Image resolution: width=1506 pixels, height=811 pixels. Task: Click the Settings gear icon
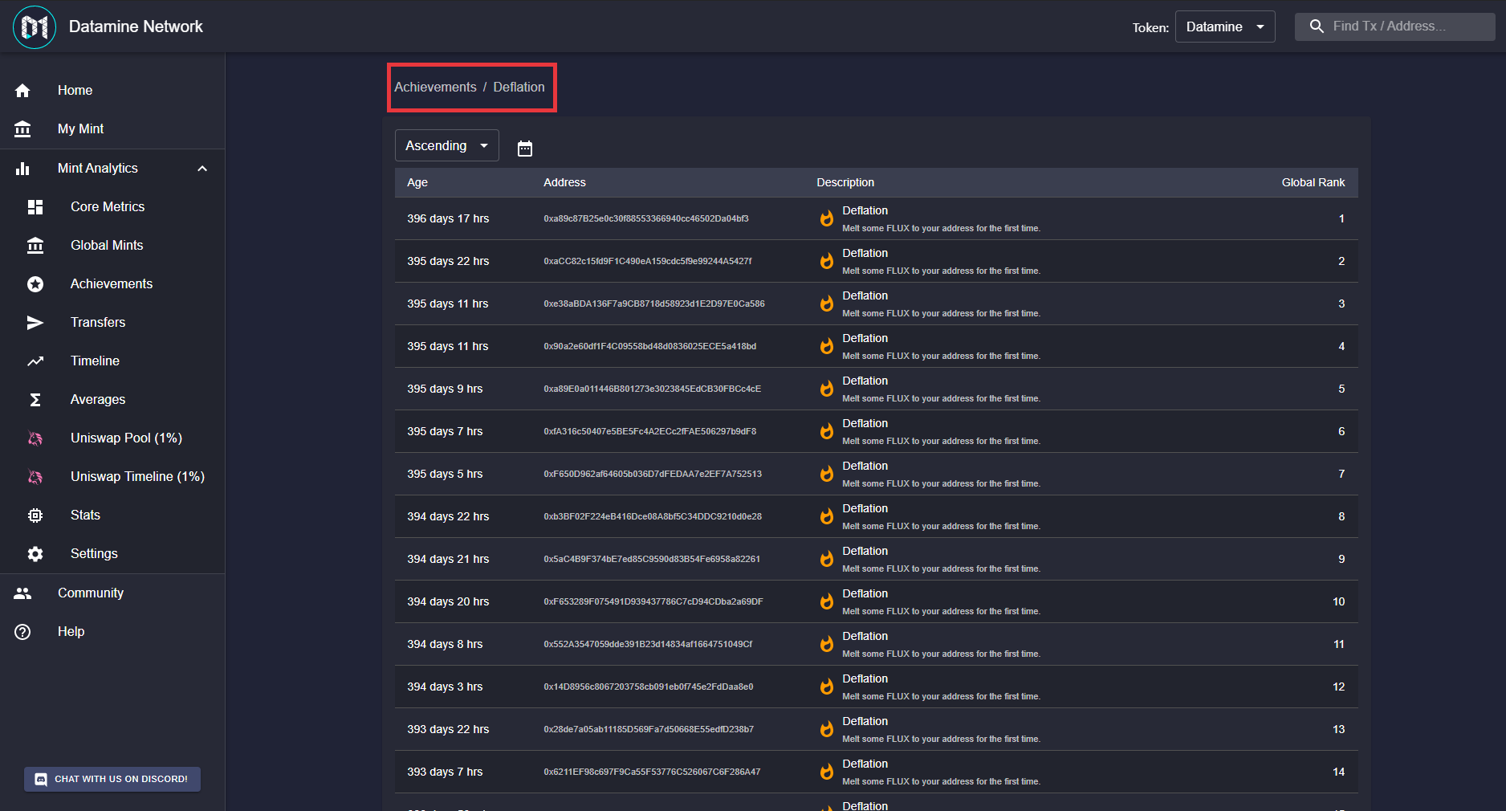35,554
